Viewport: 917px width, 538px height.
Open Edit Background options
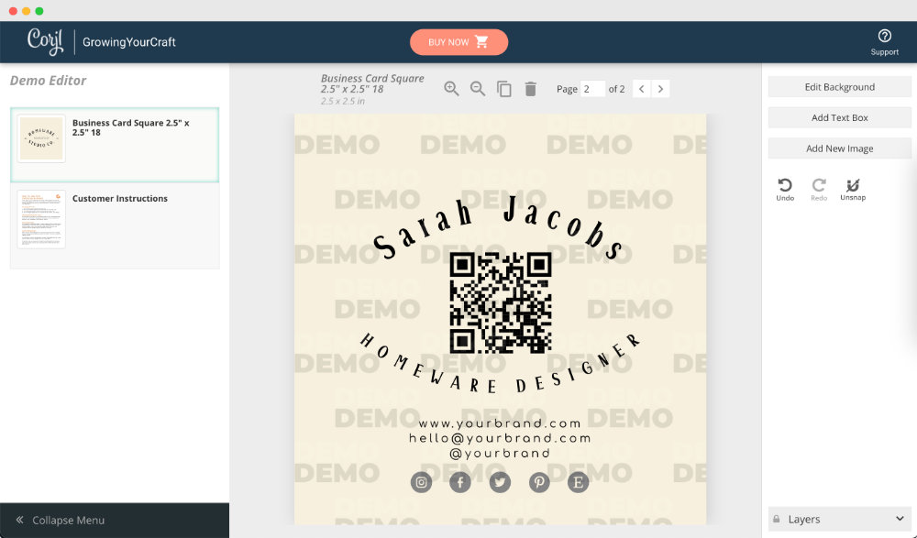(838, 86)
